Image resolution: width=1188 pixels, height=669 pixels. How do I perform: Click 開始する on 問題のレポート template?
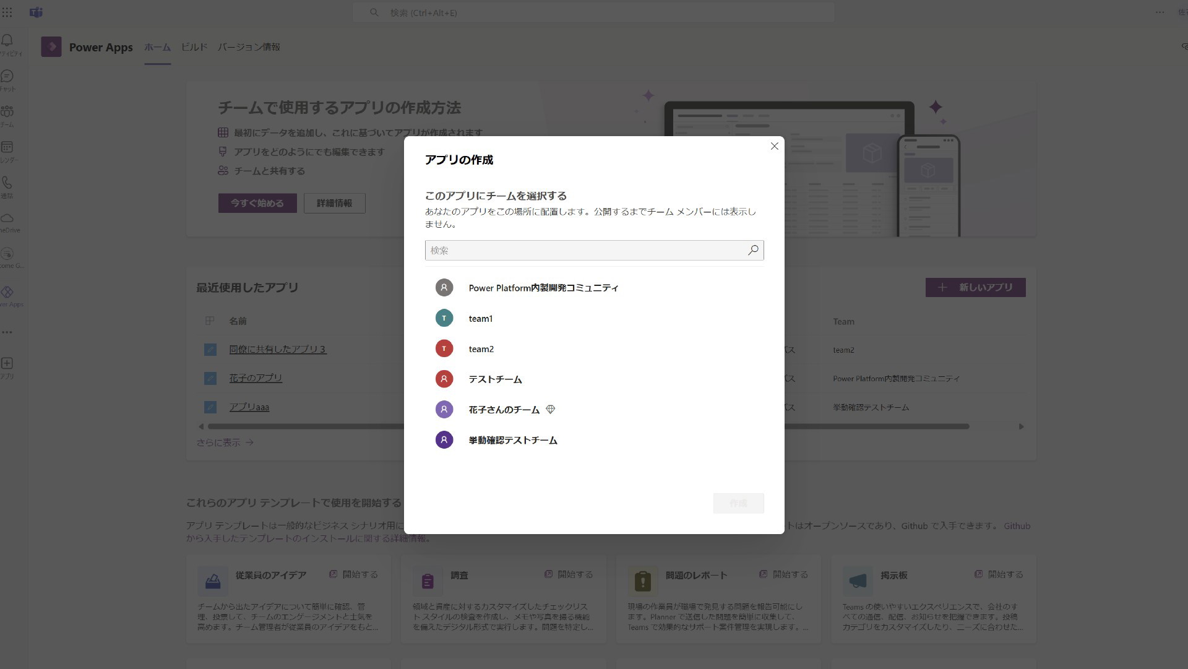784,574
